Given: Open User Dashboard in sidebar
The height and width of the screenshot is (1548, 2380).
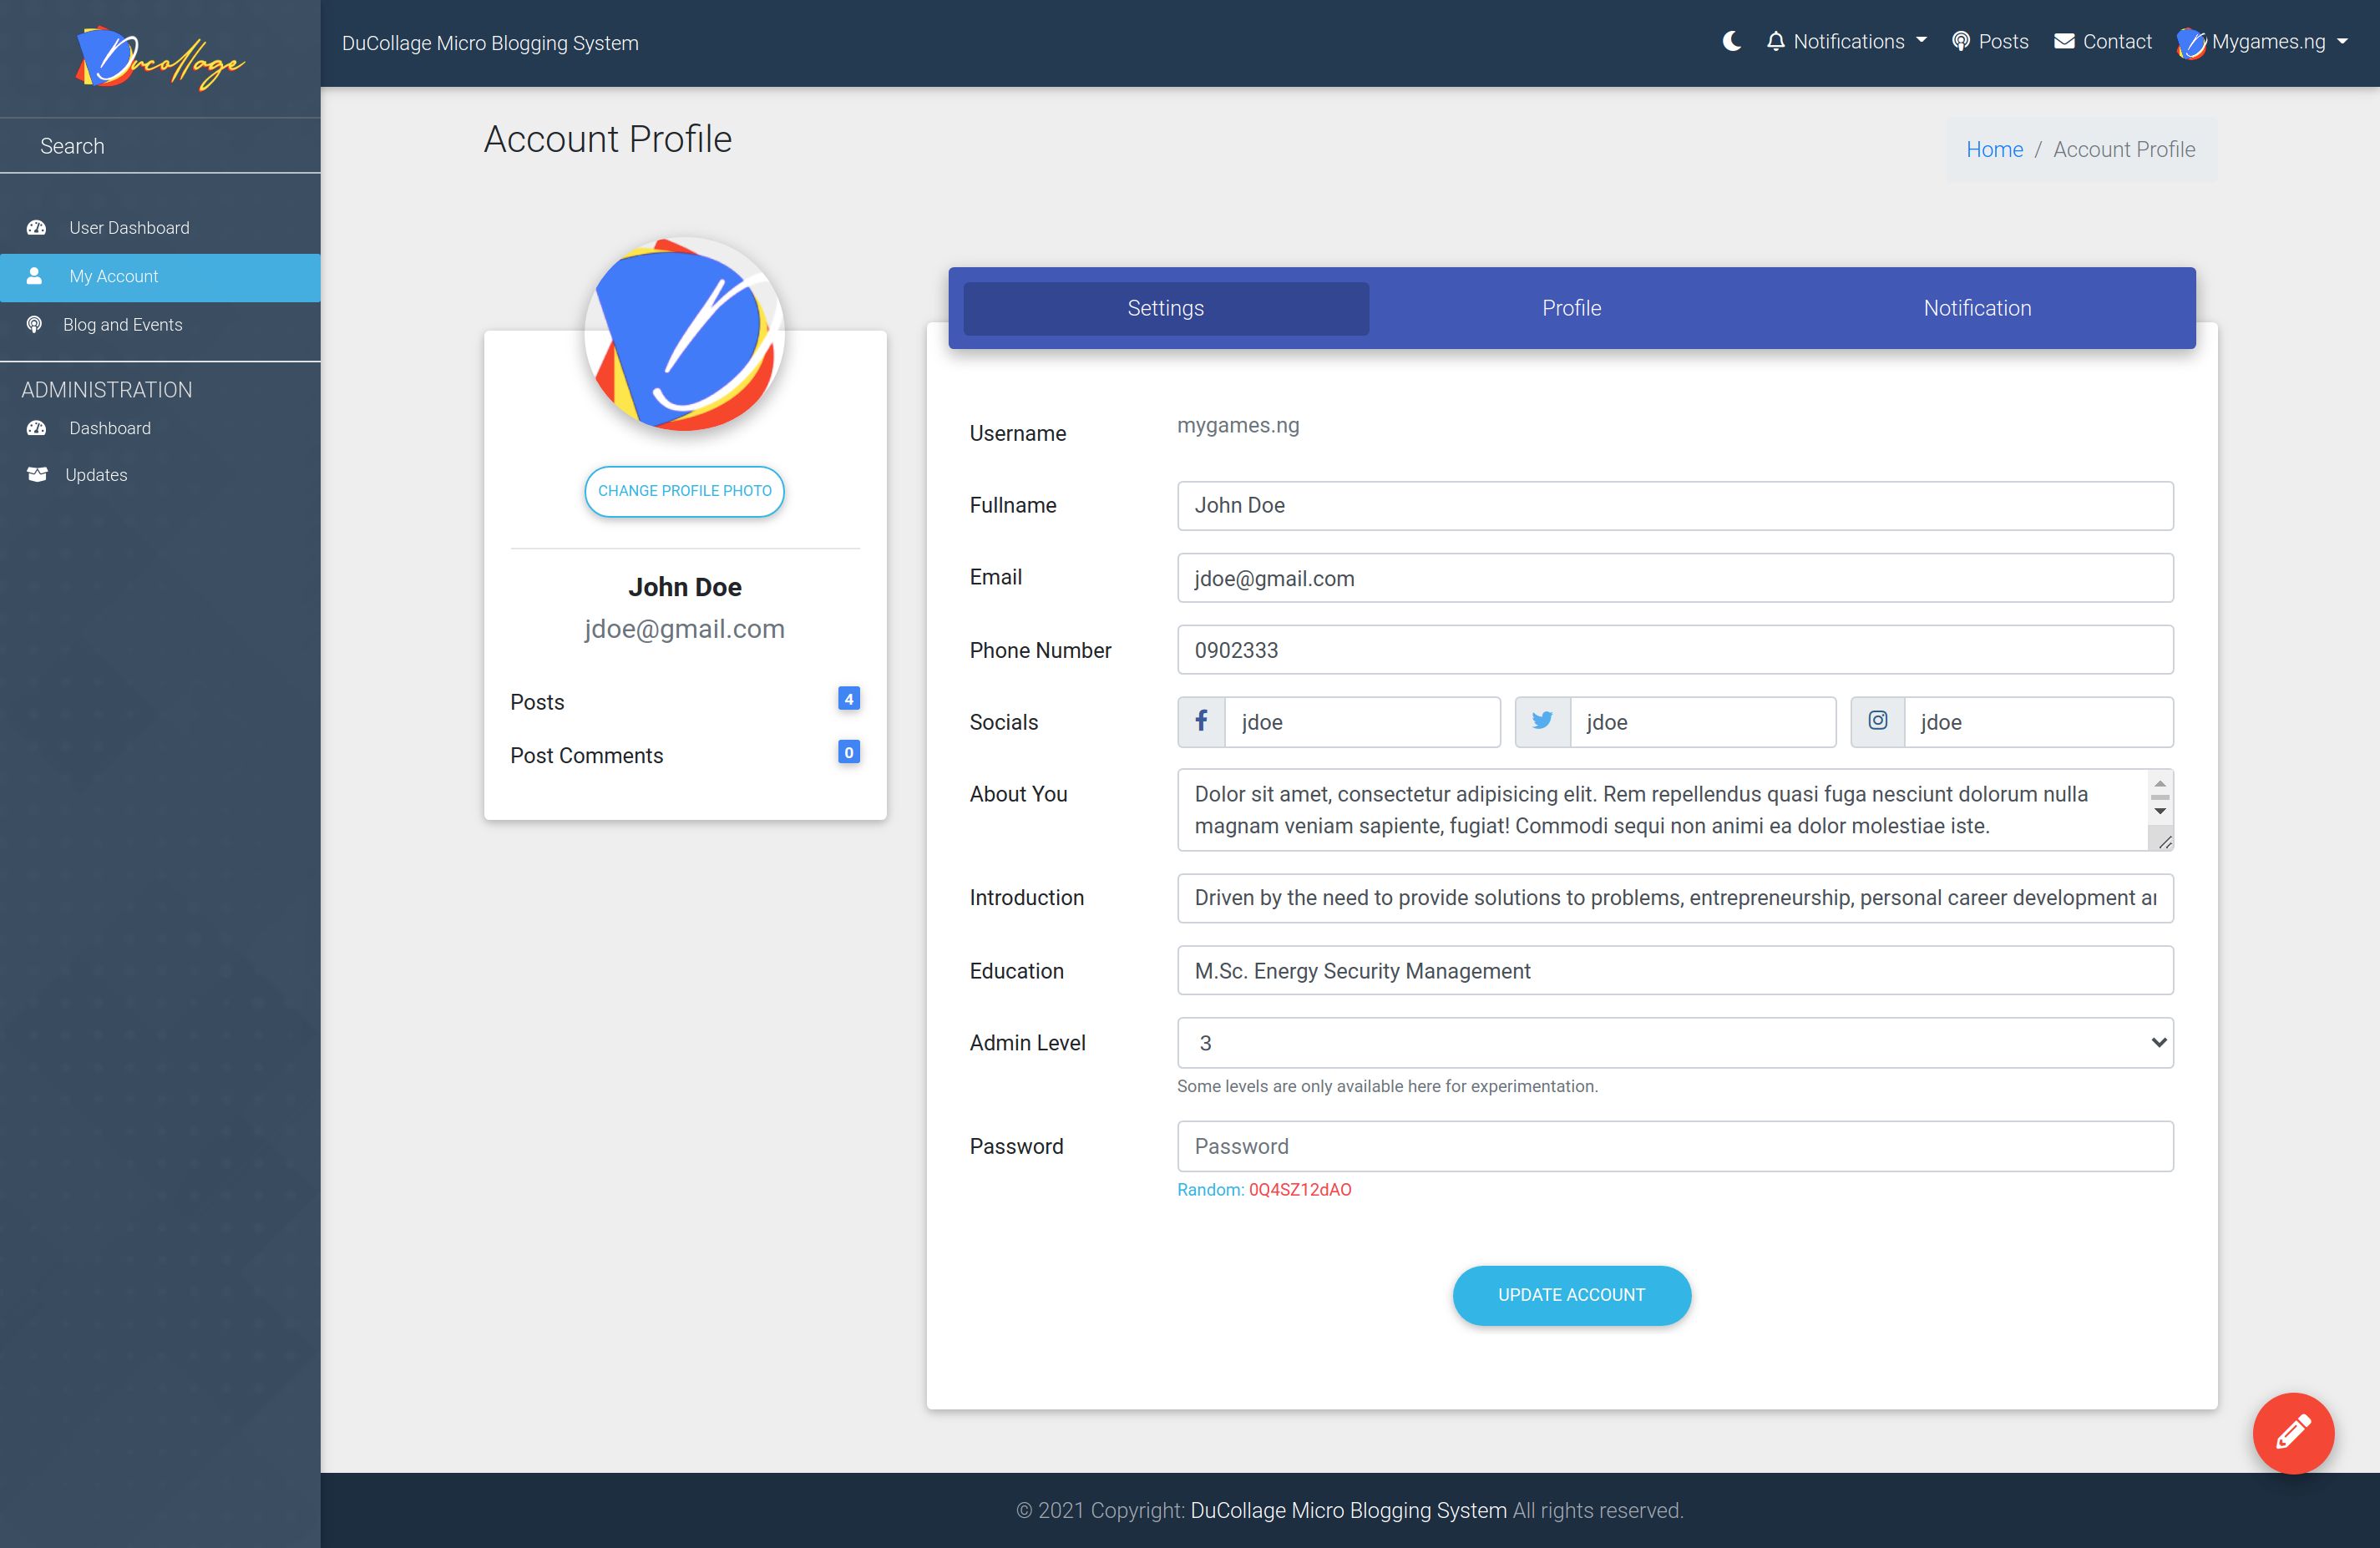Looking at the screenshot, I should tap(160, 228).
